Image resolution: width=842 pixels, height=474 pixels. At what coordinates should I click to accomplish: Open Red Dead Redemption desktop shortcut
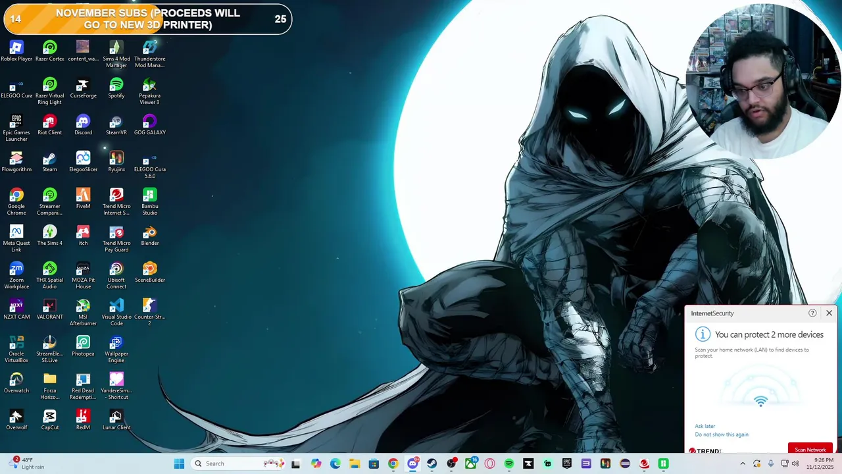[83, 386]
